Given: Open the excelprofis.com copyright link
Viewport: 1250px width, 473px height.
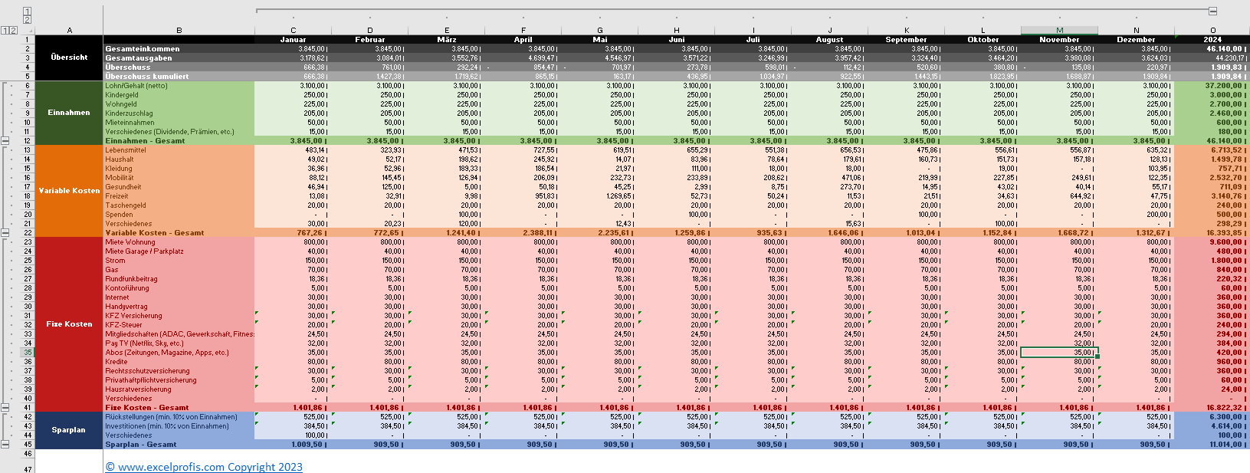Looking at the screenshot, I should pos(204,467).
